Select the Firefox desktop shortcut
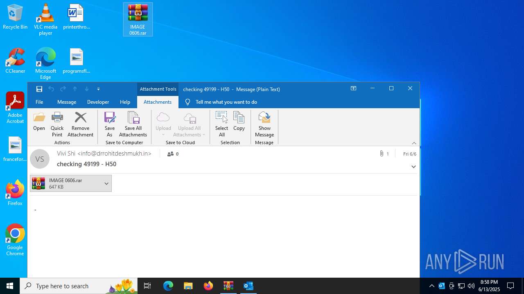524x294 pixels. click(15, 193)
